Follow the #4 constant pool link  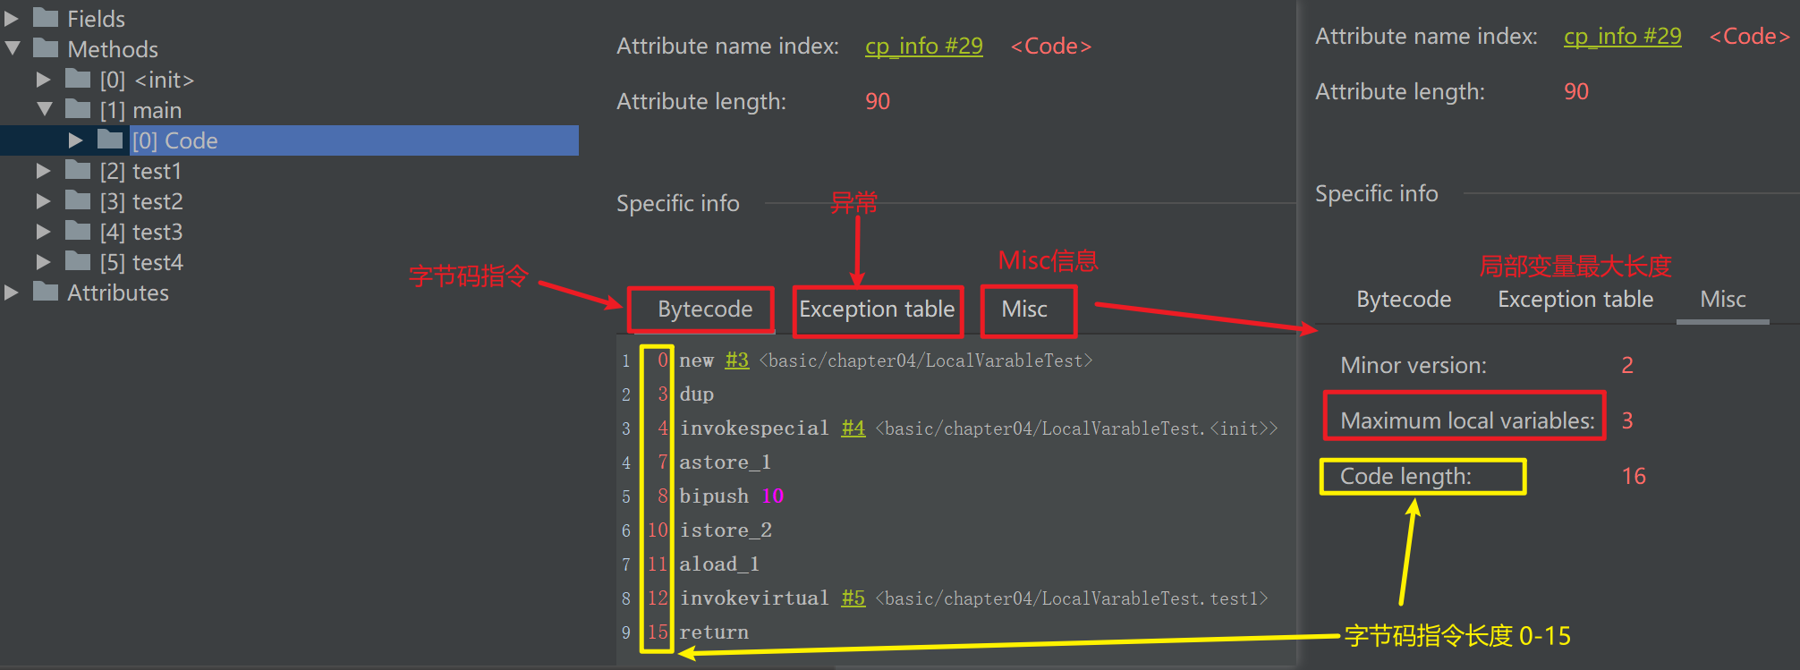tap(853, 428)
